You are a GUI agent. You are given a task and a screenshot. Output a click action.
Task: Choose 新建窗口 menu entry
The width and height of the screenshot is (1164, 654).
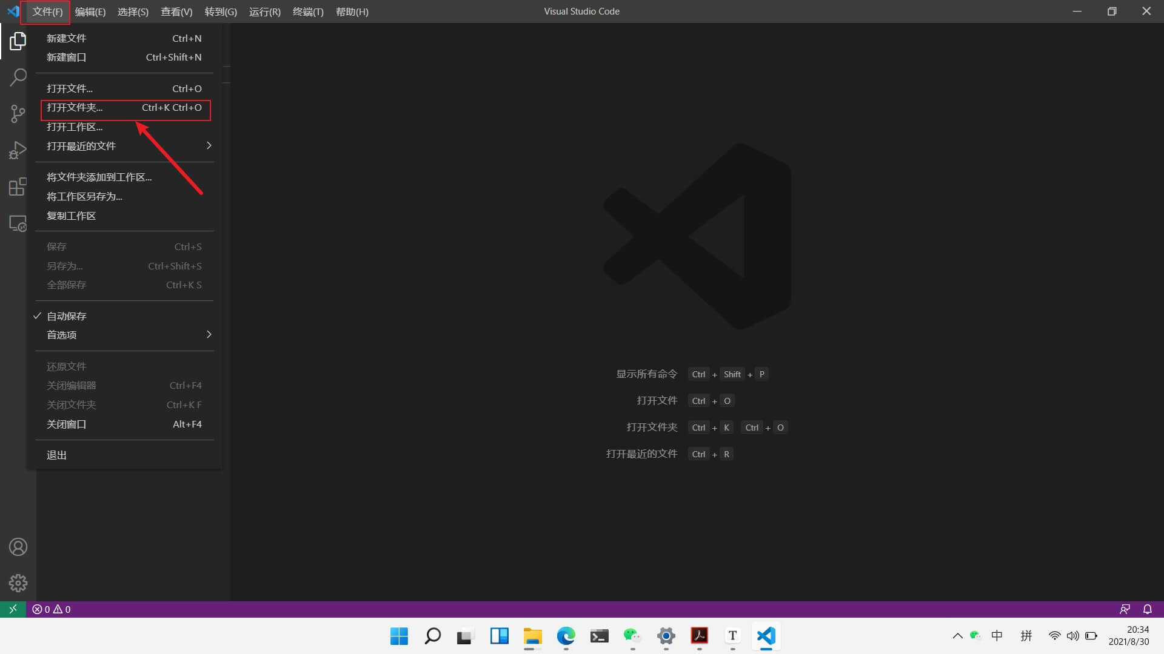pos(124,57)
